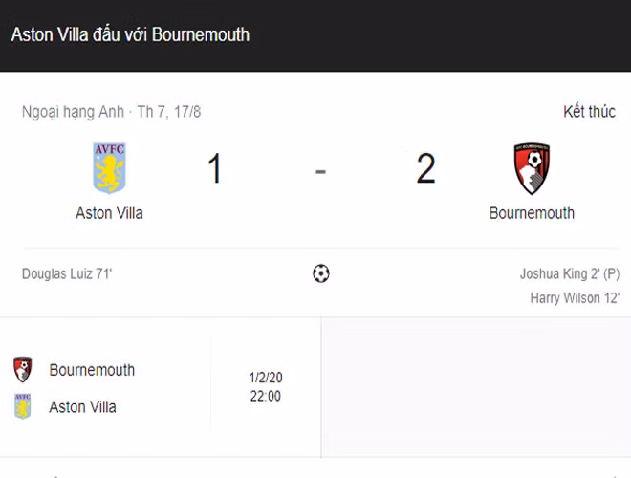Viewport: 631px width, 478px height.
Task: Click the 1/2/20 22:00 fixture time
Action: [x=265, y=386]
